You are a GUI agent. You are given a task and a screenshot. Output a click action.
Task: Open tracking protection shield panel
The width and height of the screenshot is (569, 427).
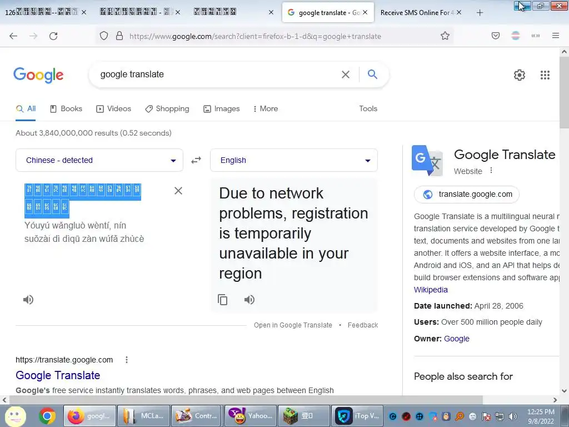pyautogui.click(x=104, y=36)
